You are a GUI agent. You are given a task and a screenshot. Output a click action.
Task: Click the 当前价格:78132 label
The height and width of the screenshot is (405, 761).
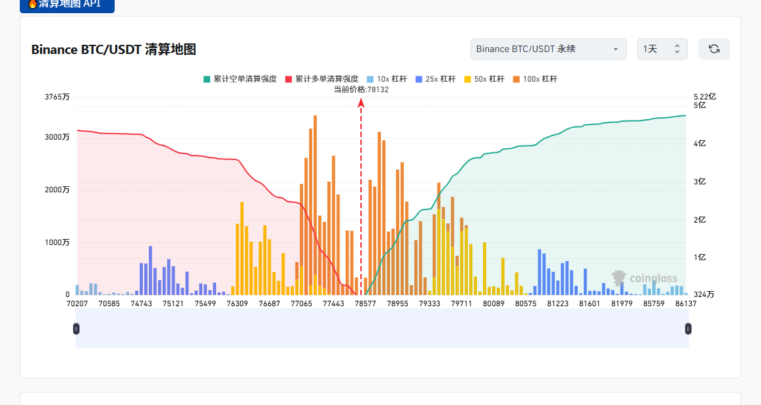point(361,90)
